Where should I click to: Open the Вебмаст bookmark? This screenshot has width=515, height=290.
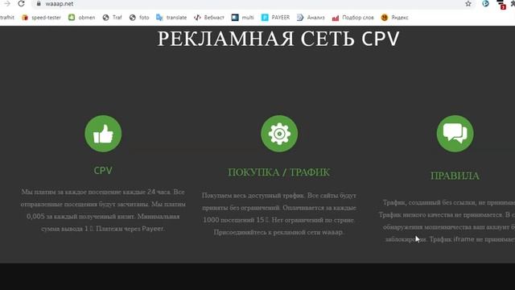(x=209, y=18)
